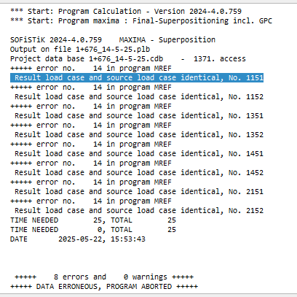Image resolution: width=297 pixels, height=297 pixels.
Task: Select the 'Start: Program maxima' line
Action: (141, 20)
